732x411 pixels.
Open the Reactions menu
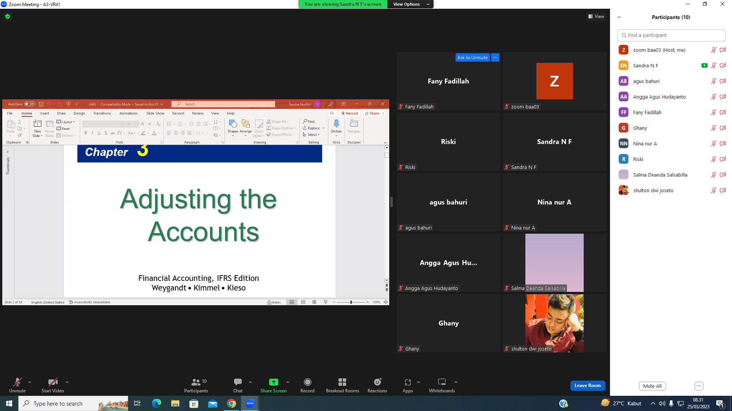tap(377, 385)
